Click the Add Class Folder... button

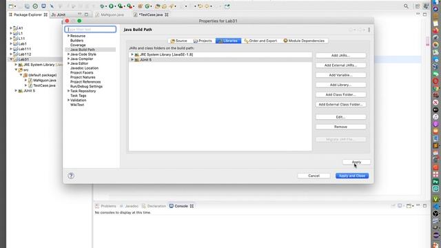[x=340, y=95]
